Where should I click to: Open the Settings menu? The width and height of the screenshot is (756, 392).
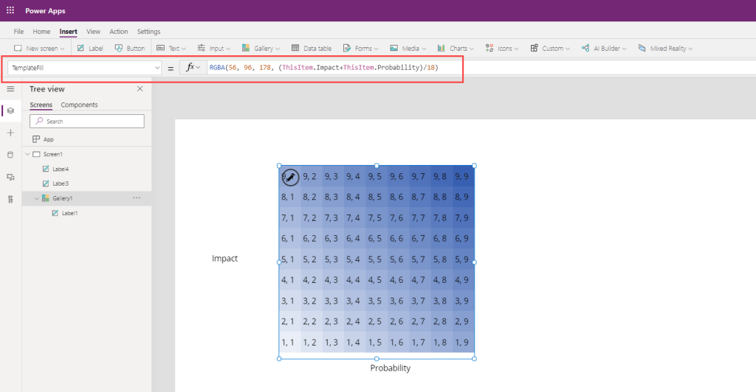pos(148,32)
